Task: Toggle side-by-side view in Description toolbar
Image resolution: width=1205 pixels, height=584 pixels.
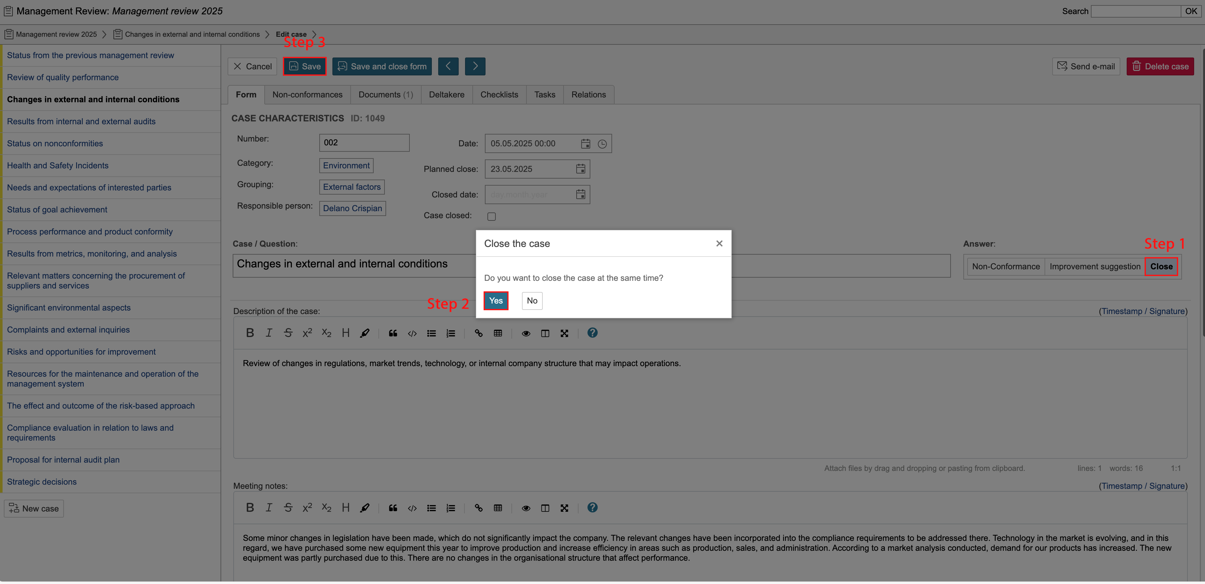Action: (x=545, y=334)
